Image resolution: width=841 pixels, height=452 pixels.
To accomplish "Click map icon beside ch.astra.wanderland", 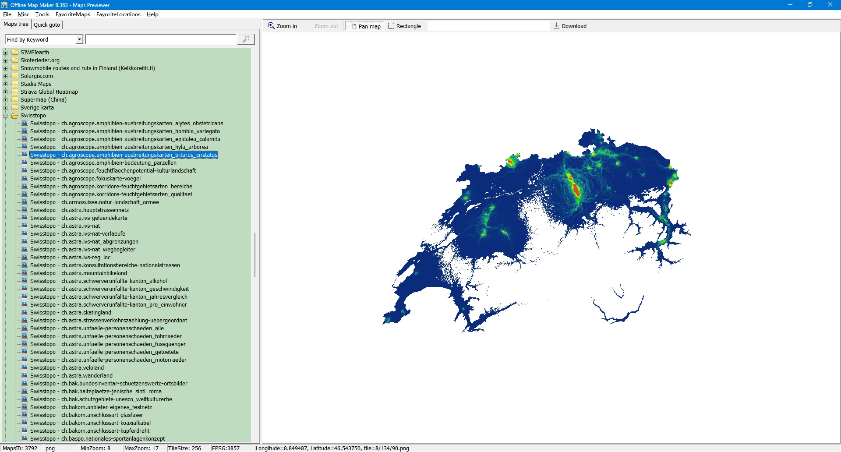I will tap(25, 376).
